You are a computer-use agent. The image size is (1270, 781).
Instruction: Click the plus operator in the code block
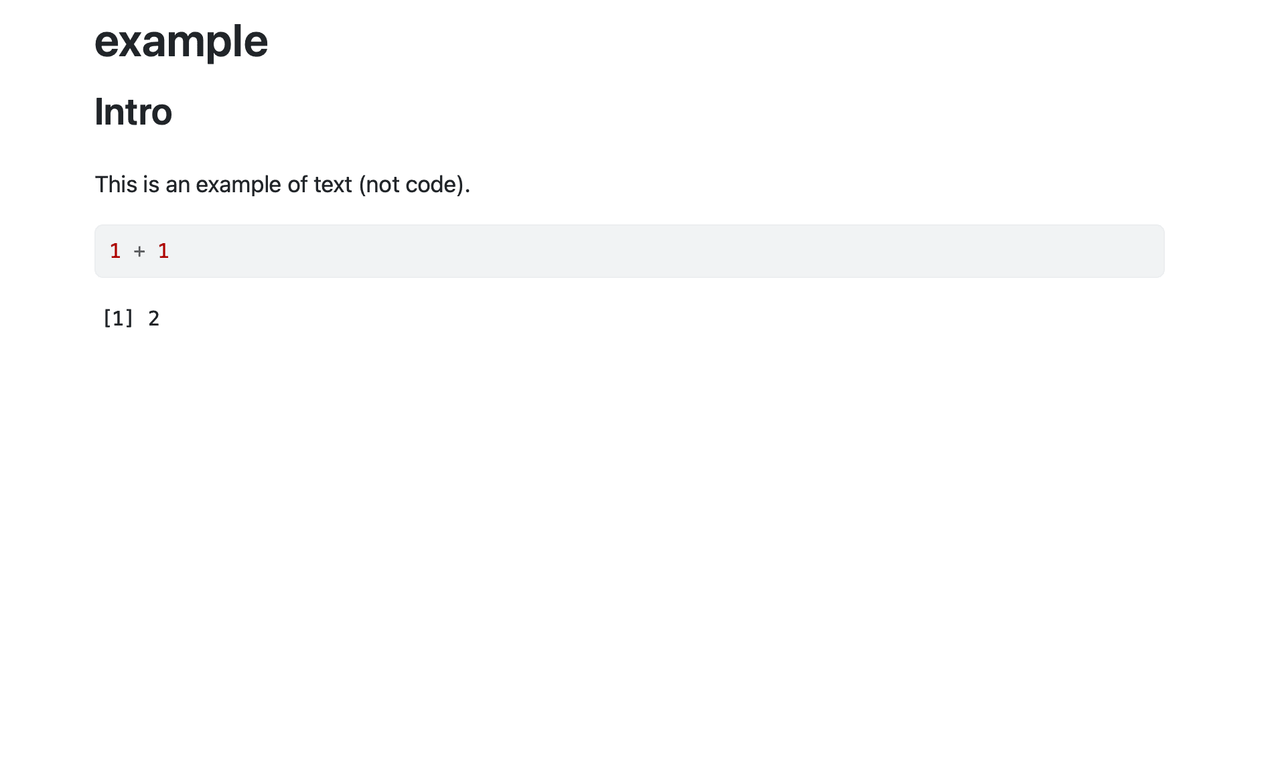click(139, 251)
